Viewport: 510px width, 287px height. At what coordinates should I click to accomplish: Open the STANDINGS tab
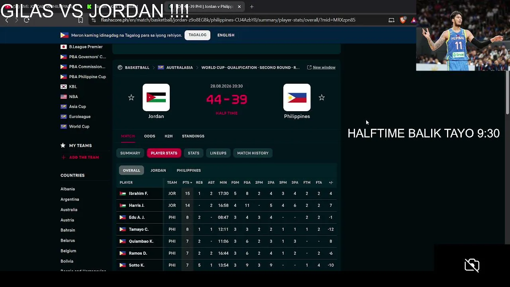coord(193,136)
